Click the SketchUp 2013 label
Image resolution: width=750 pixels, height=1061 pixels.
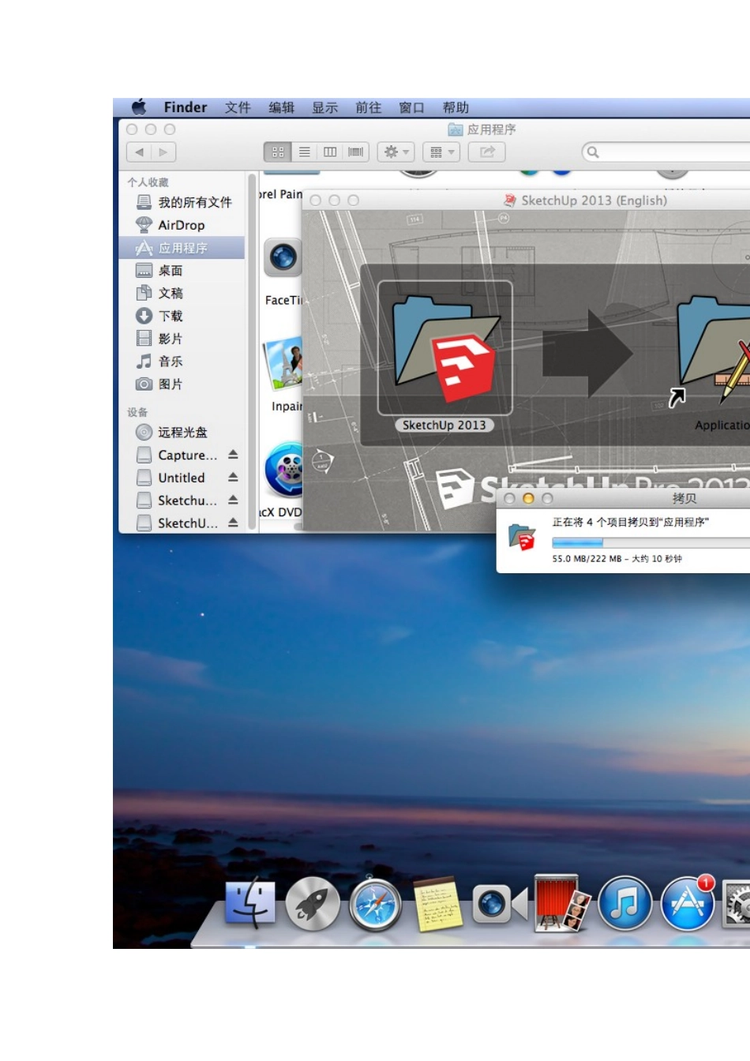point(444,426)
